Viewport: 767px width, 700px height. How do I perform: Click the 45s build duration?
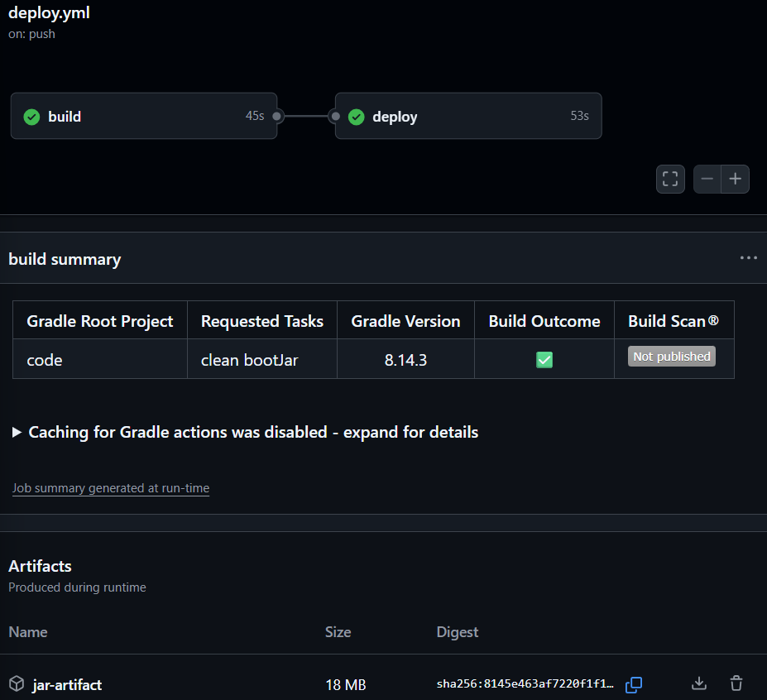tap(255, 116)
